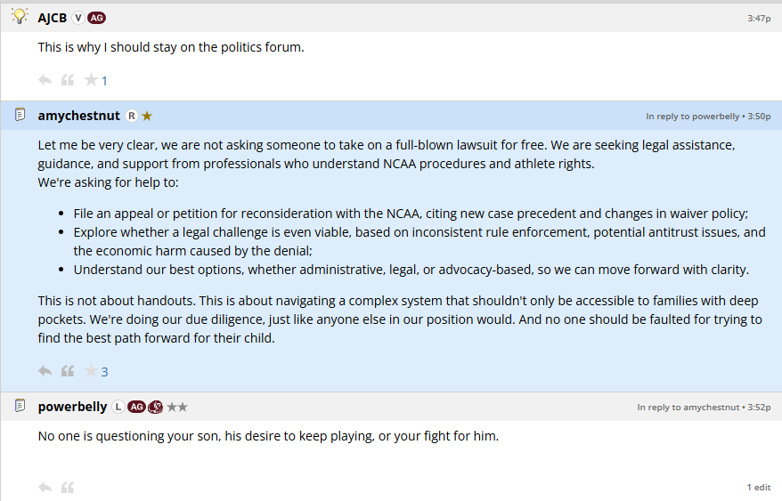Click the gold star beside amychestnut
Viewport: 782px width, 501px height.
147,116
